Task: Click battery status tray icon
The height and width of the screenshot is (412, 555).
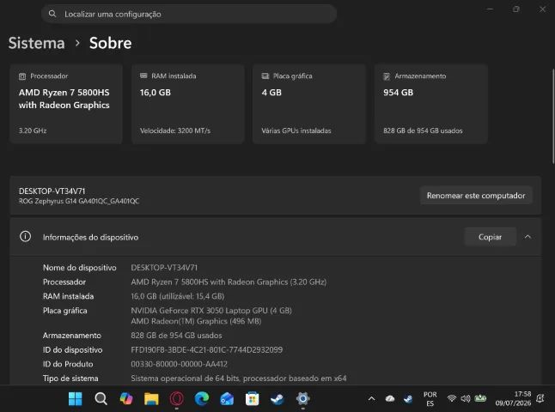Action: (480, 398)
